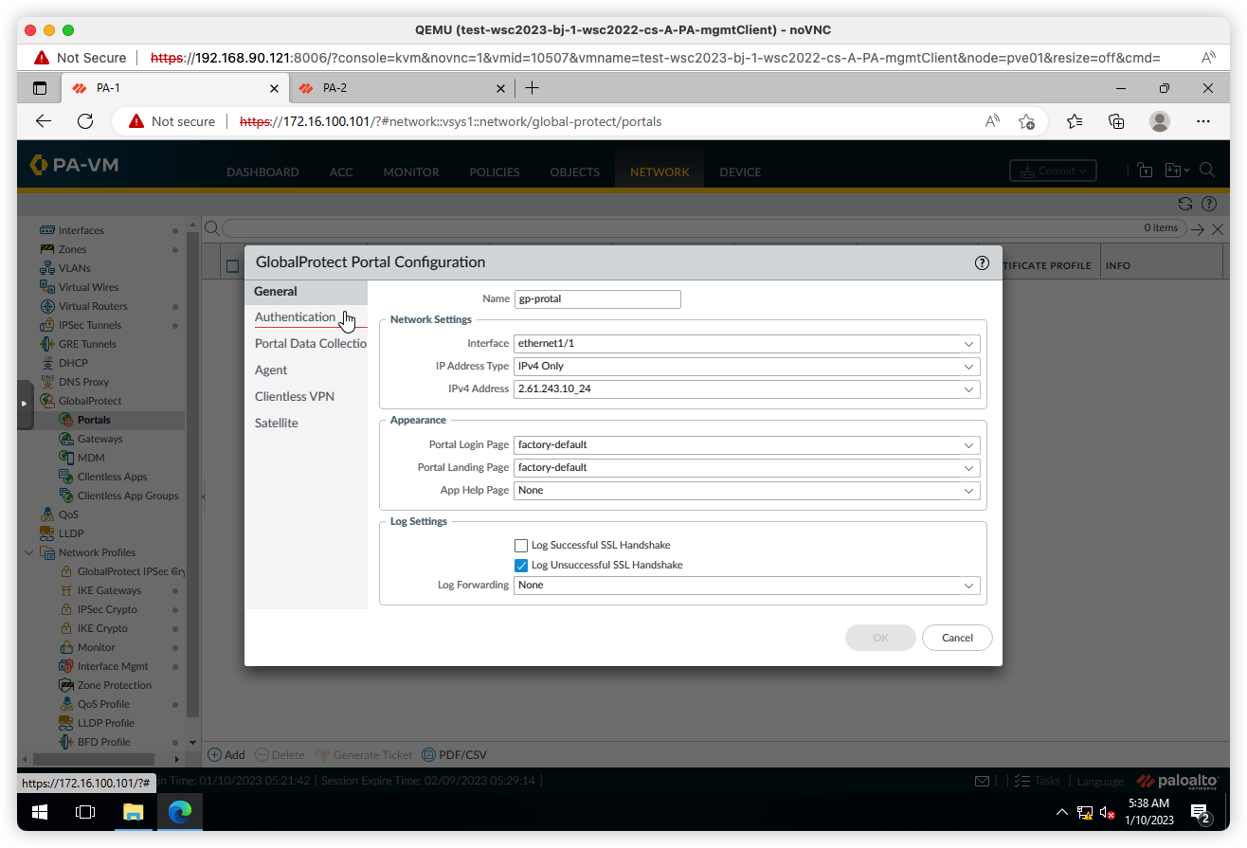Screen dimensions: 1247x848
Task: Enable Log Successful SSL Handshake
Action: pos(521,545)
